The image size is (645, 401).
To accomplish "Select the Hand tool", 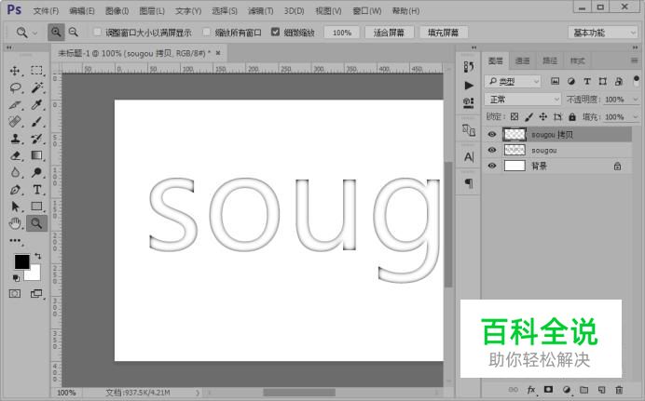I will click(x=15, y=223).
